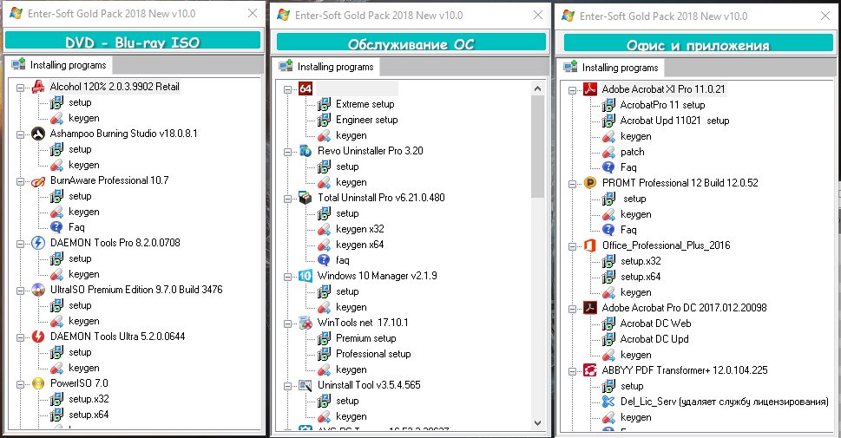Select the BurnAware Professional flame icon
This screenshot has height=438, width=841.
point(37,181)
